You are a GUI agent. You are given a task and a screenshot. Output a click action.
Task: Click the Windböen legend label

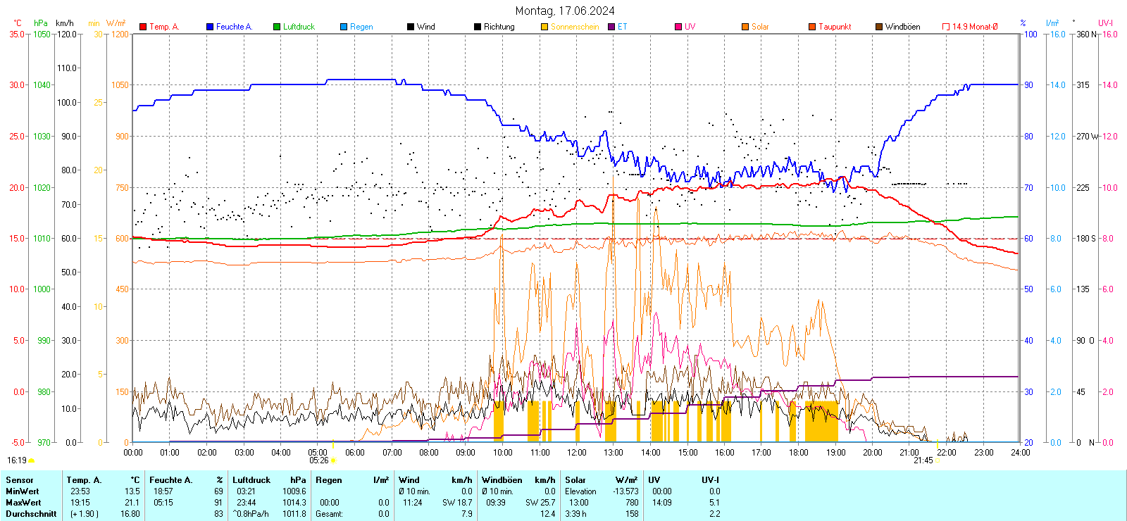tap(902, 27)
